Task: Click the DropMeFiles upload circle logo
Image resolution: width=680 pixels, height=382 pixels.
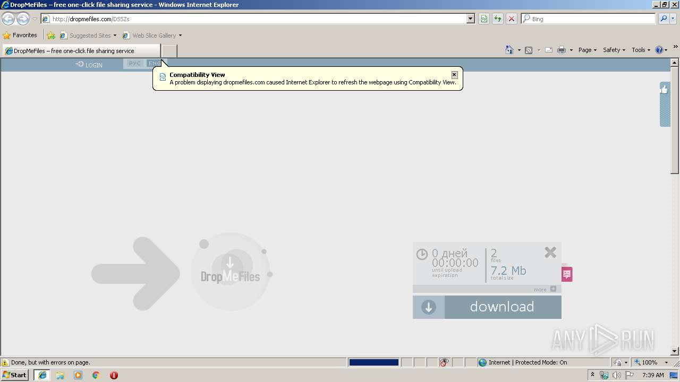Action: pos(231,272)
